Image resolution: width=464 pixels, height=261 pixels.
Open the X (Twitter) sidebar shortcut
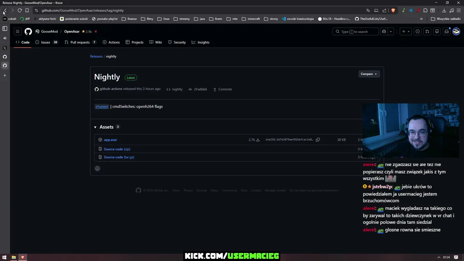[x=5, y=48]
